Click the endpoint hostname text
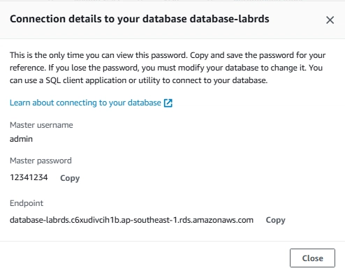 (x=131, y=220)
